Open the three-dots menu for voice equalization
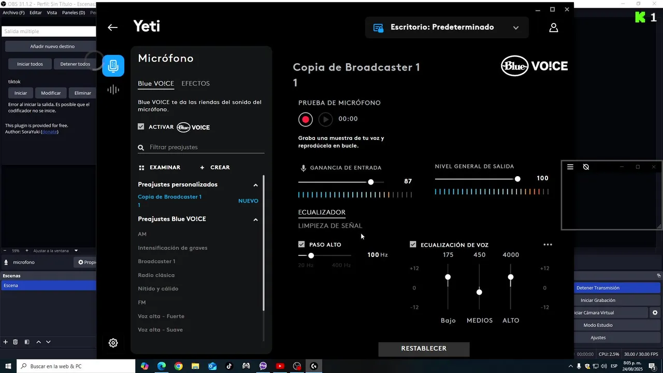This screenshot has height=373, width=663. click(547, 245)
